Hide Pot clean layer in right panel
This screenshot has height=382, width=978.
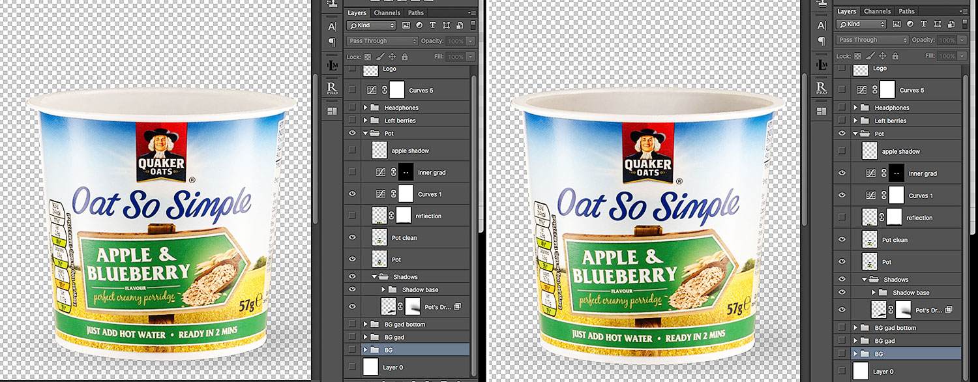842,239
